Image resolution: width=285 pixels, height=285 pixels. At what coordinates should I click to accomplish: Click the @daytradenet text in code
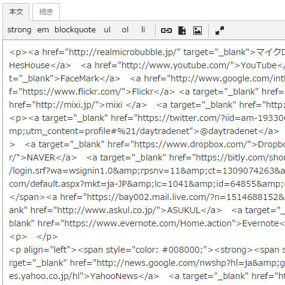[x=229, y=131]
